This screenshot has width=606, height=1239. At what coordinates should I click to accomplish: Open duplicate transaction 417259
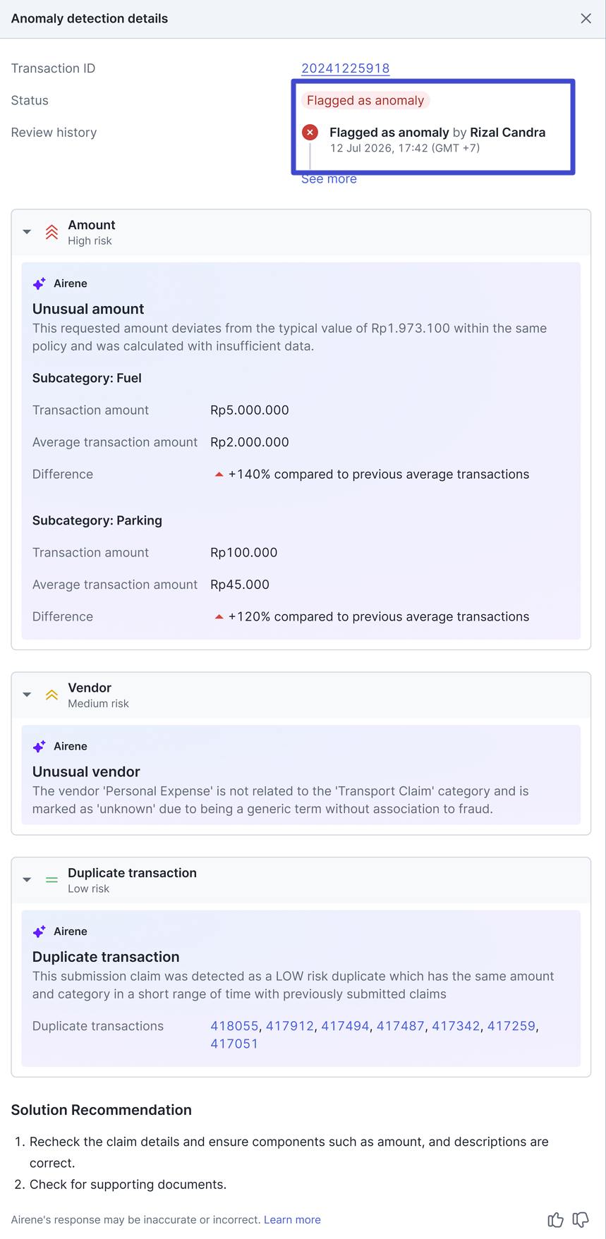pyautogui.click(x=511, y=1026)
